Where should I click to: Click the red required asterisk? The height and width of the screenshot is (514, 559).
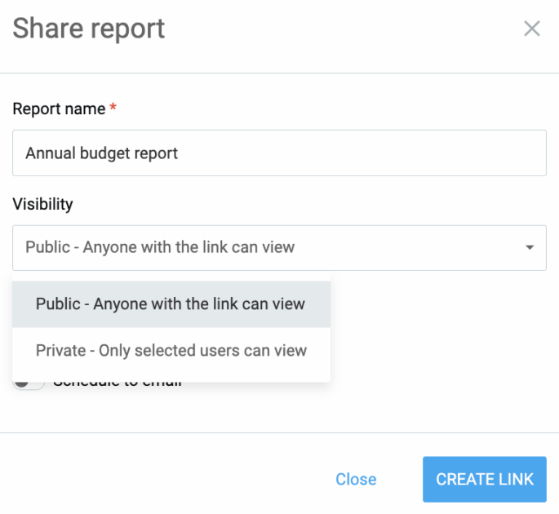pyautogui.click(x=113, y=109)
